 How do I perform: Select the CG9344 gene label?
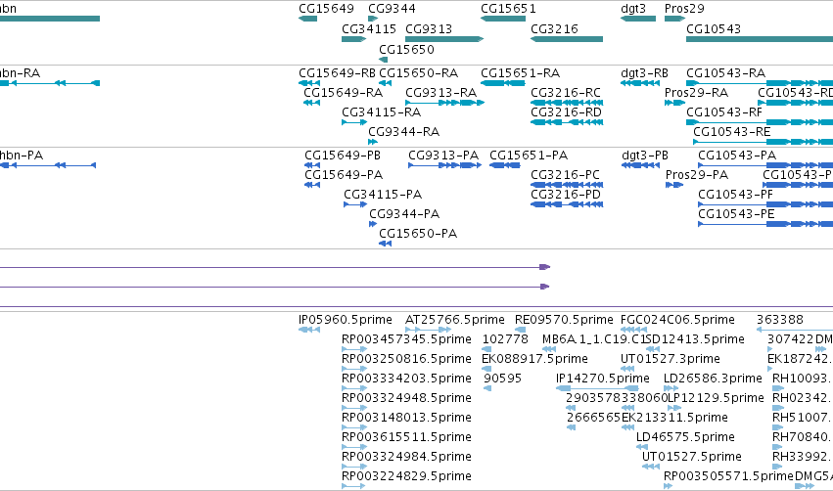tap(393, 9)
